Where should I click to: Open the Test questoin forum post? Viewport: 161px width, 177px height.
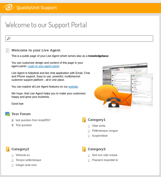[x=24, y=125]
